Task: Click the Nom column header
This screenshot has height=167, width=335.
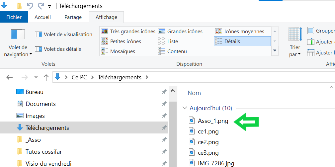Action: (x=194, y=93)
